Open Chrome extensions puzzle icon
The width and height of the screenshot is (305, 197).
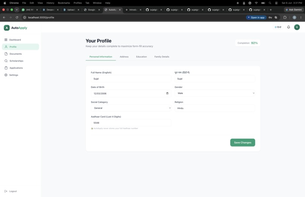[x=285, y=17]
